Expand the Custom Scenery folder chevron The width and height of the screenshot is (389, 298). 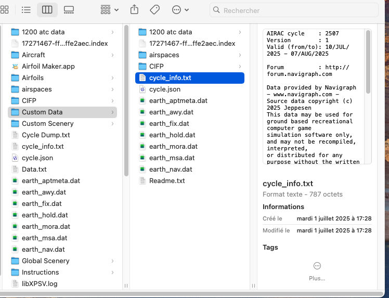[x=112, y=123]
